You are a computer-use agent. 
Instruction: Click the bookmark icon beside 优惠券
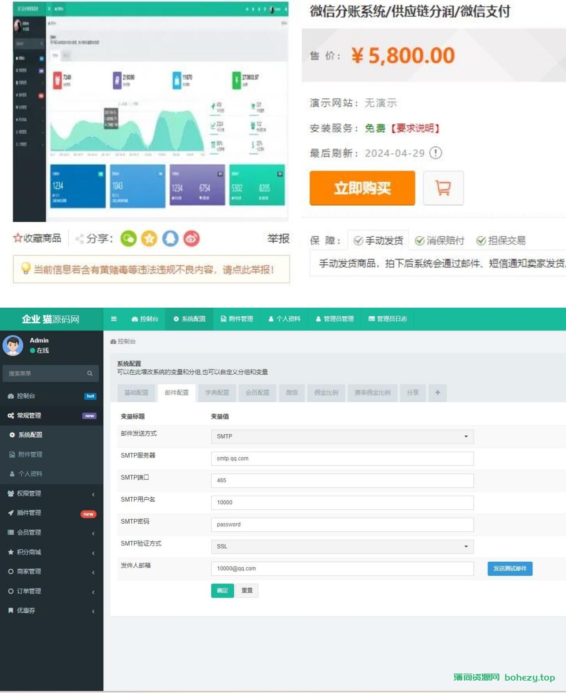(x=11, y=610)
